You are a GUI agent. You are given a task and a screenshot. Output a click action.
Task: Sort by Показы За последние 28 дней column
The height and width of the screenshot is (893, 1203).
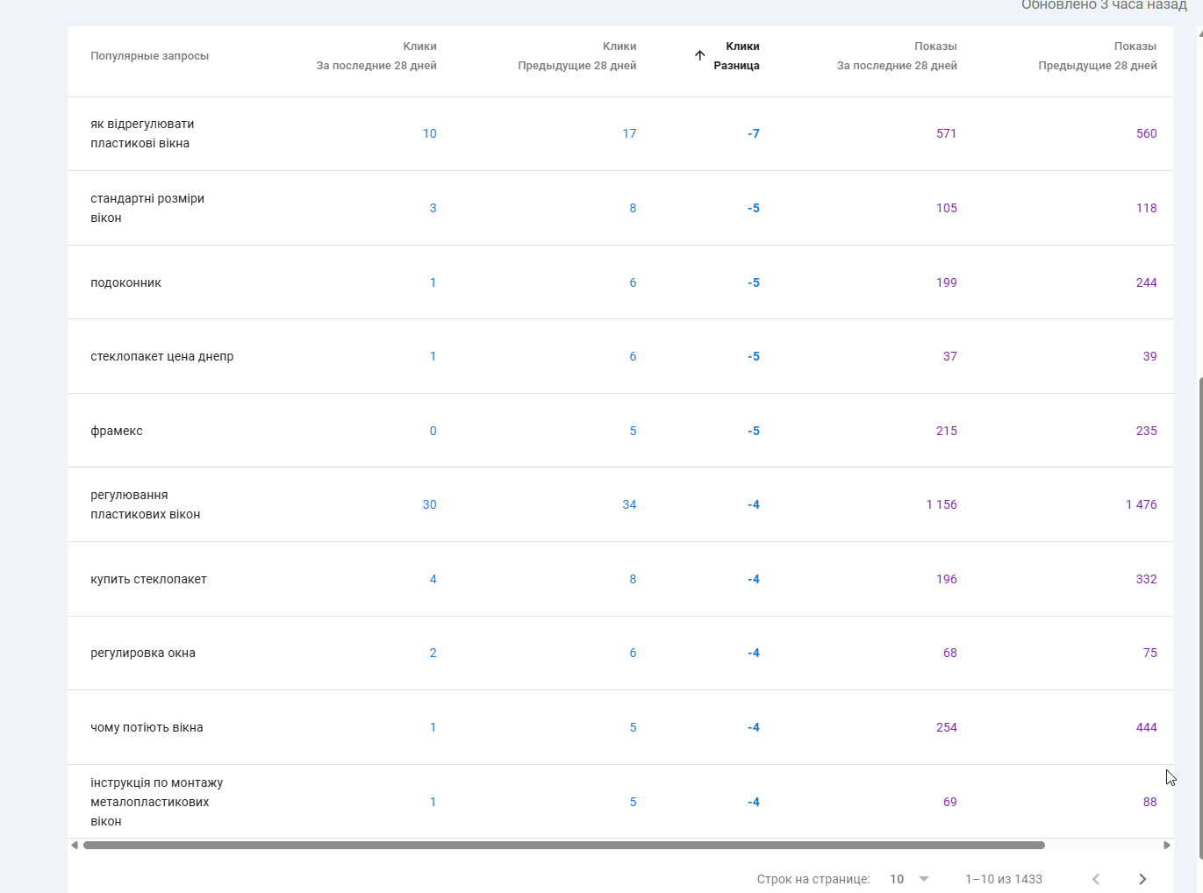point(897,55)
